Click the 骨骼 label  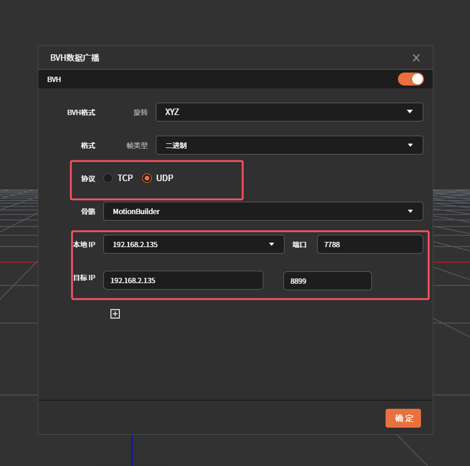click(x=88, y=211)
